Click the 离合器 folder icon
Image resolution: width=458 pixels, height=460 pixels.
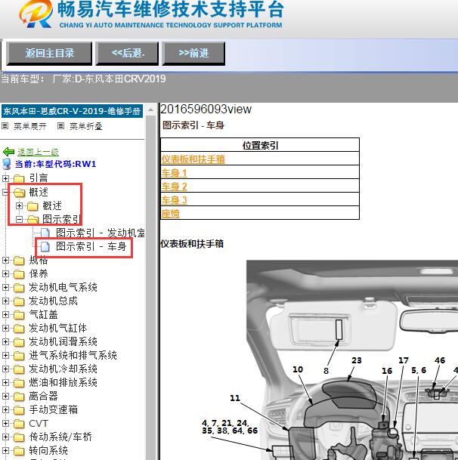pyautogui.click(x=19, y=397)
